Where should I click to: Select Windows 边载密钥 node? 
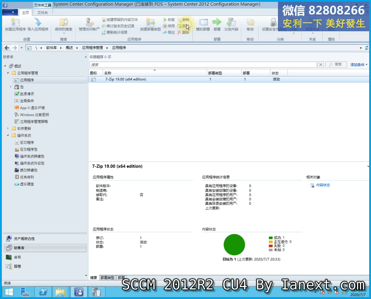(x=34, y=115)
